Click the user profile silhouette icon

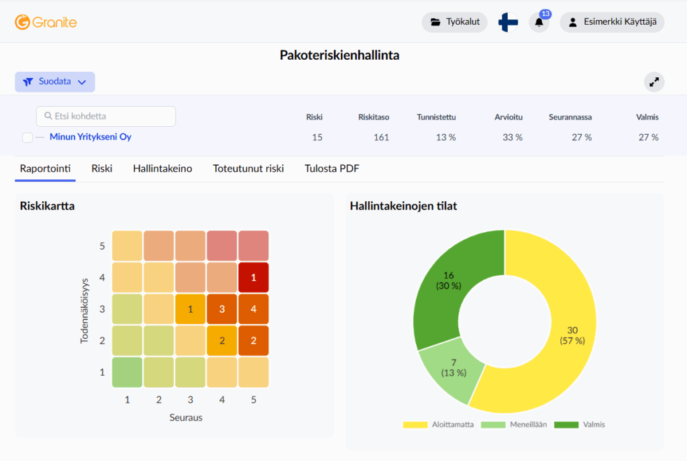572,22
